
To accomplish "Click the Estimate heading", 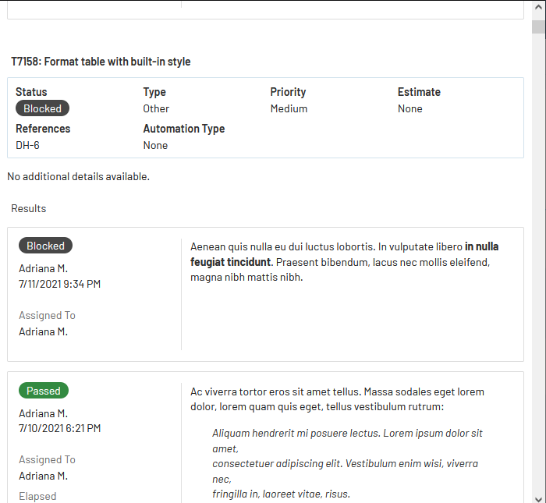I will (x=419, y=92).
